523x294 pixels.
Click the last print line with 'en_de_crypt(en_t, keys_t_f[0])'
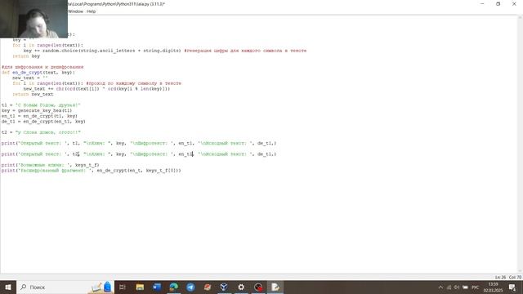91,171
